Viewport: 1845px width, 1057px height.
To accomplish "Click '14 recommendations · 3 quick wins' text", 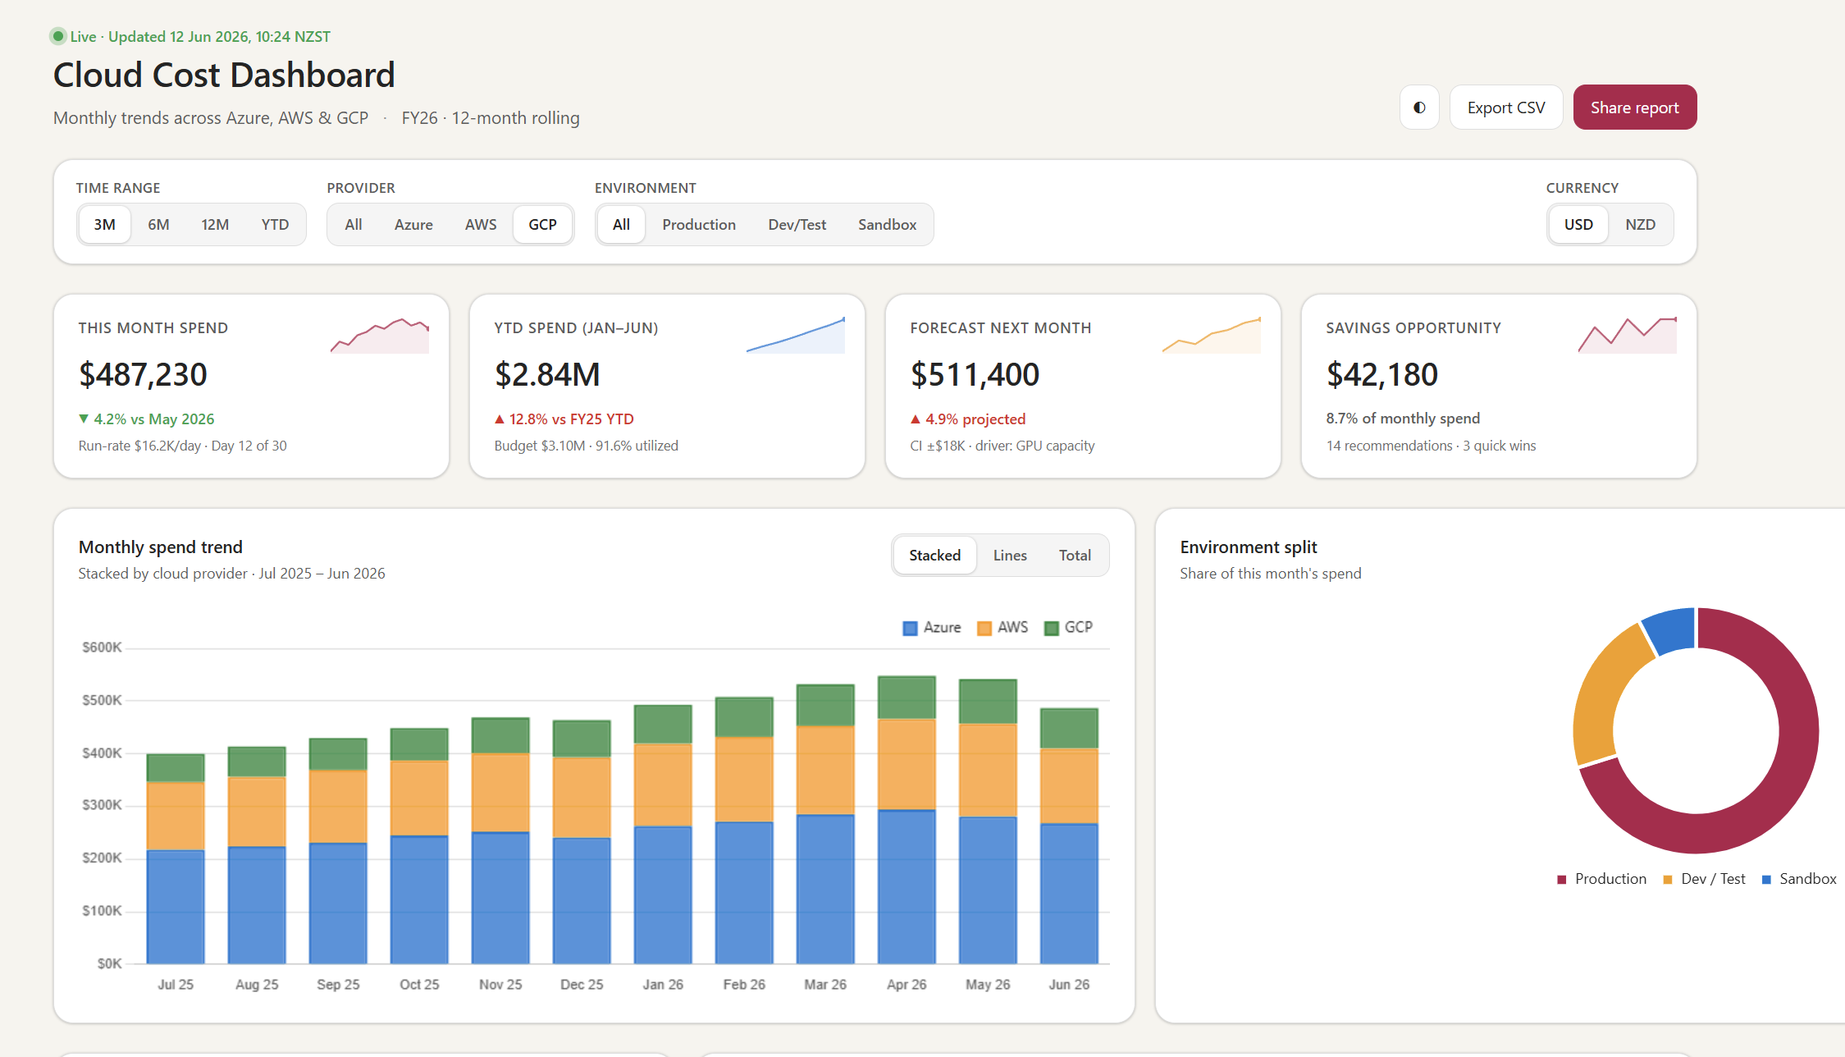I will (1431, 446).
